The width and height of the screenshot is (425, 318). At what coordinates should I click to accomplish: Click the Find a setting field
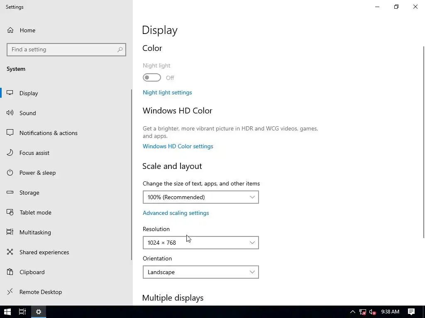[x=66, y=50]
